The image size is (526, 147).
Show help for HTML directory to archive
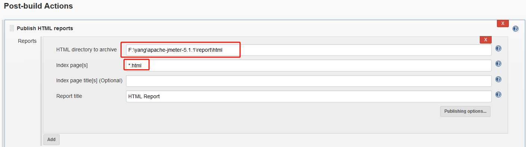(498, 48)
